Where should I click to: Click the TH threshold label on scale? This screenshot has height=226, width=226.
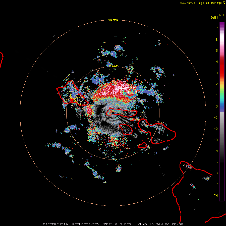pyautogui.click(x=216, y=196)
